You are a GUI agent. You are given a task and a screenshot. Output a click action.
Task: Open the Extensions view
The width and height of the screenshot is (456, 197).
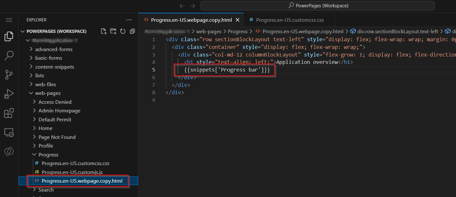[x=9, y=113]
